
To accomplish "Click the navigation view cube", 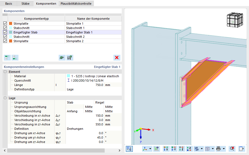I will click(x=235, y=20).
